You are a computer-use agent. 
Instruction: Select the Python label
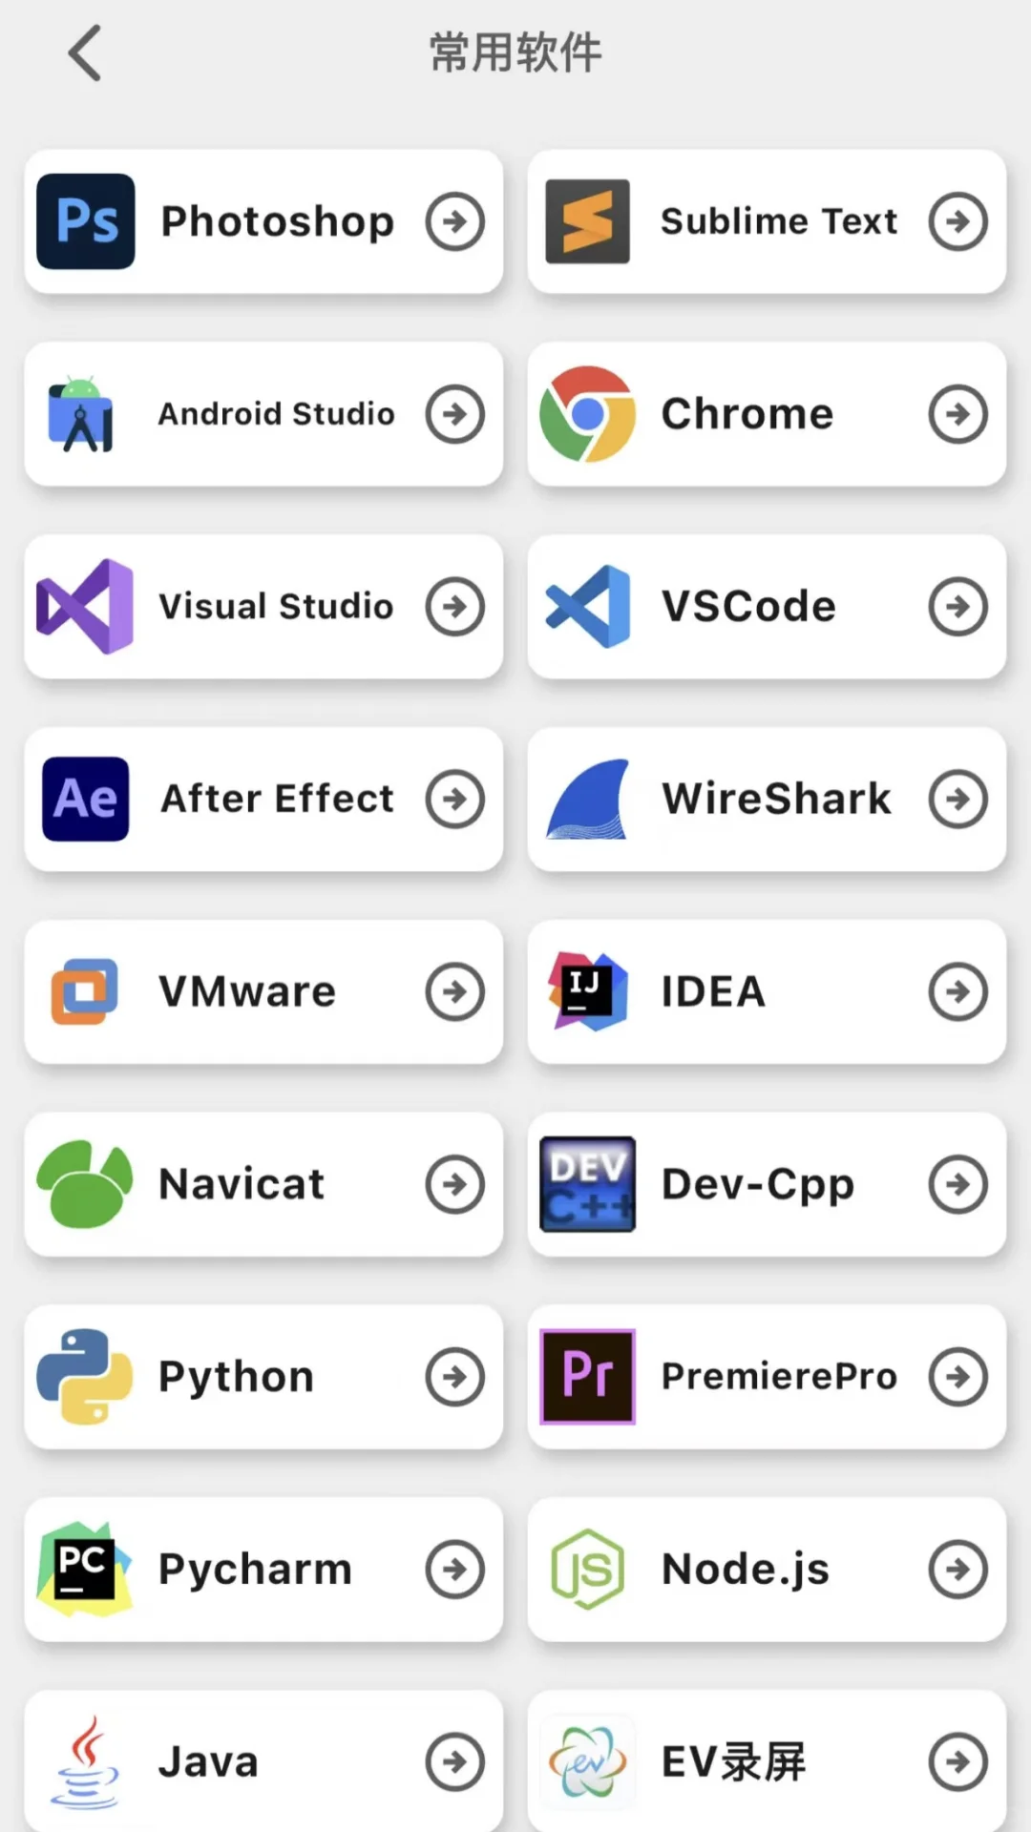pyautogui.click(x=236, y=1377)
